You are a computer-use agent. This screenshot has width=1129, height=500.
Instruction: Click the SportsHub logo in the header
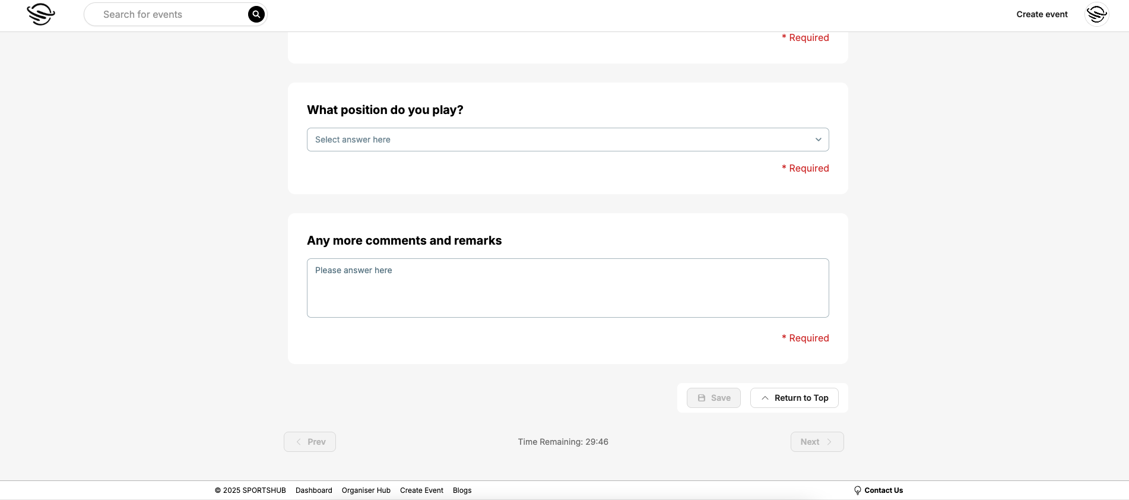pos(41,14)
